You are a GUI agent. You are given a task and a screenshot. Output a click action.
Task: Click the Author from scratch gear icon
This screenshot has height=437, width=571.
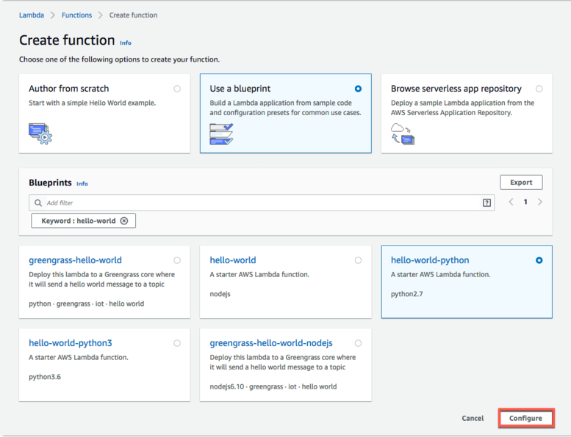click(40, 133)
